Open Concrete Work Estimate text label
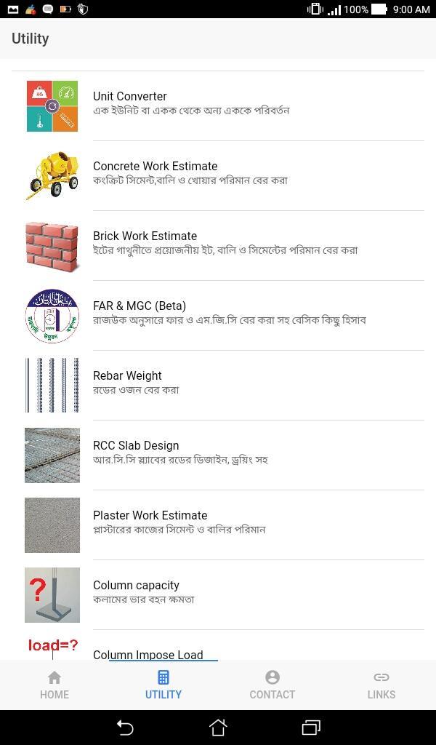436x745 pixels. [156, 167]
